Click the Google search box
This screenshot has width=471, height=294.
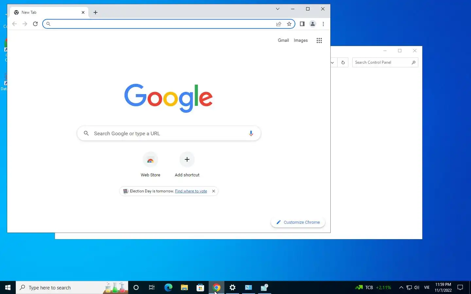click(x=169, y=133)
